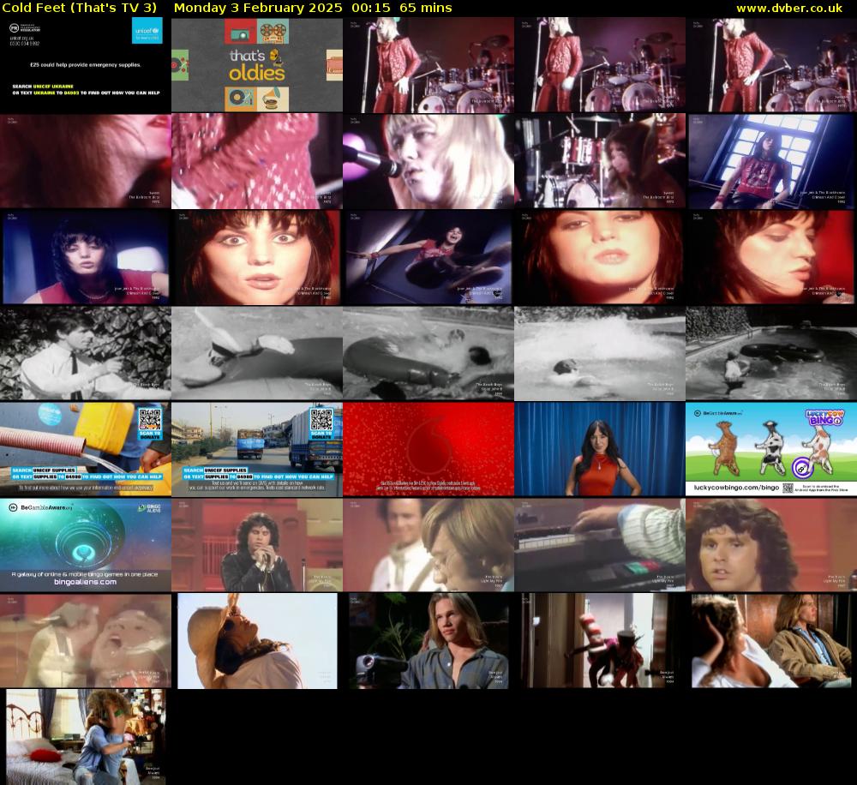Open the curly-haired singer holding microphone thumbnail
The width and height of the screenshot is (857, 785).
pyautogui.click(x=257, y=545)
